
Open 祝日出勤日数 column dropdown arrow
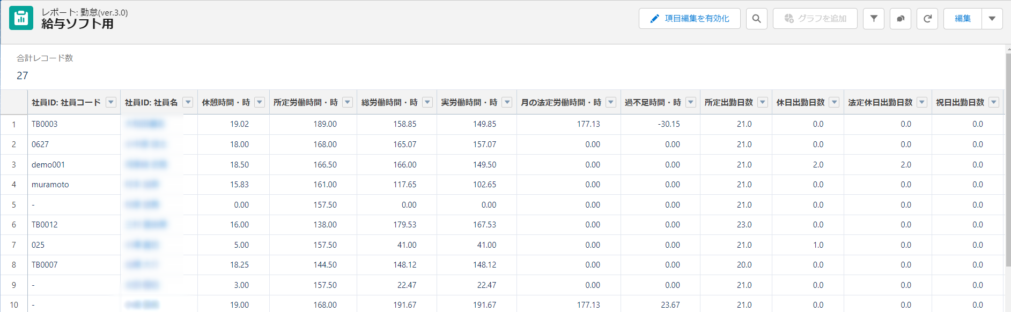[x=994, y=102]
